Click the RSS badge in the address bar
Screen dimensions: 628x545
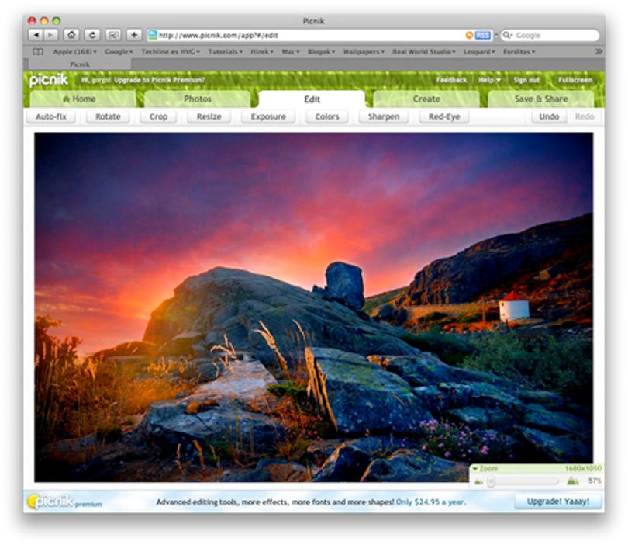tap(482, 35)
